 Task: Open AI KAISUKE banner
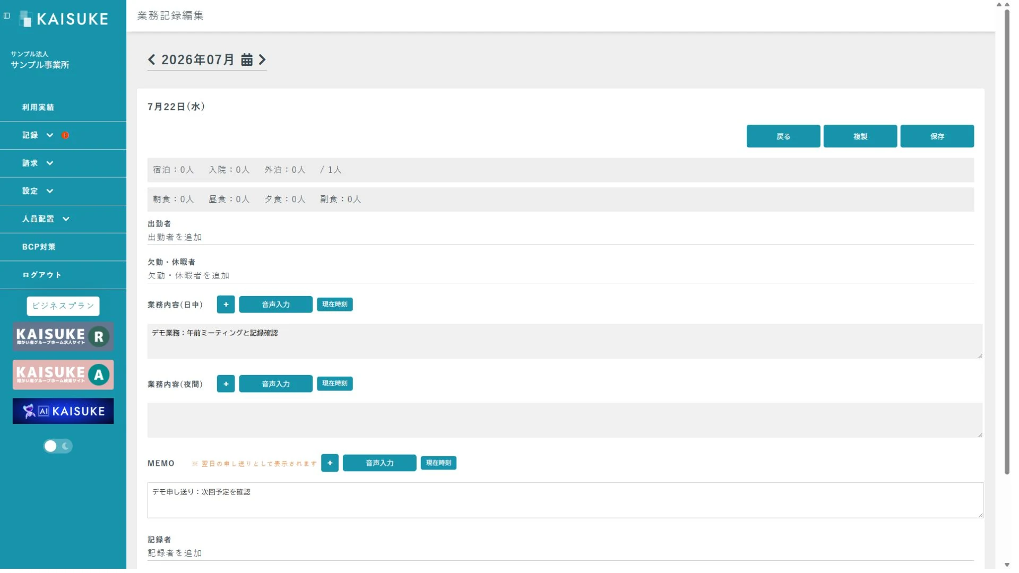click(x=63, y=411)
